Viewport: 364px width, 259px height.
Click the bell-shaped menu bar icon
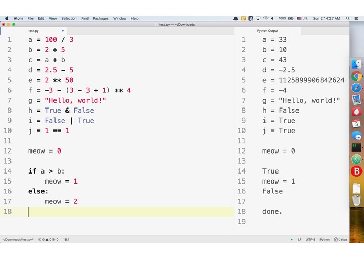[x=235, y=18]
